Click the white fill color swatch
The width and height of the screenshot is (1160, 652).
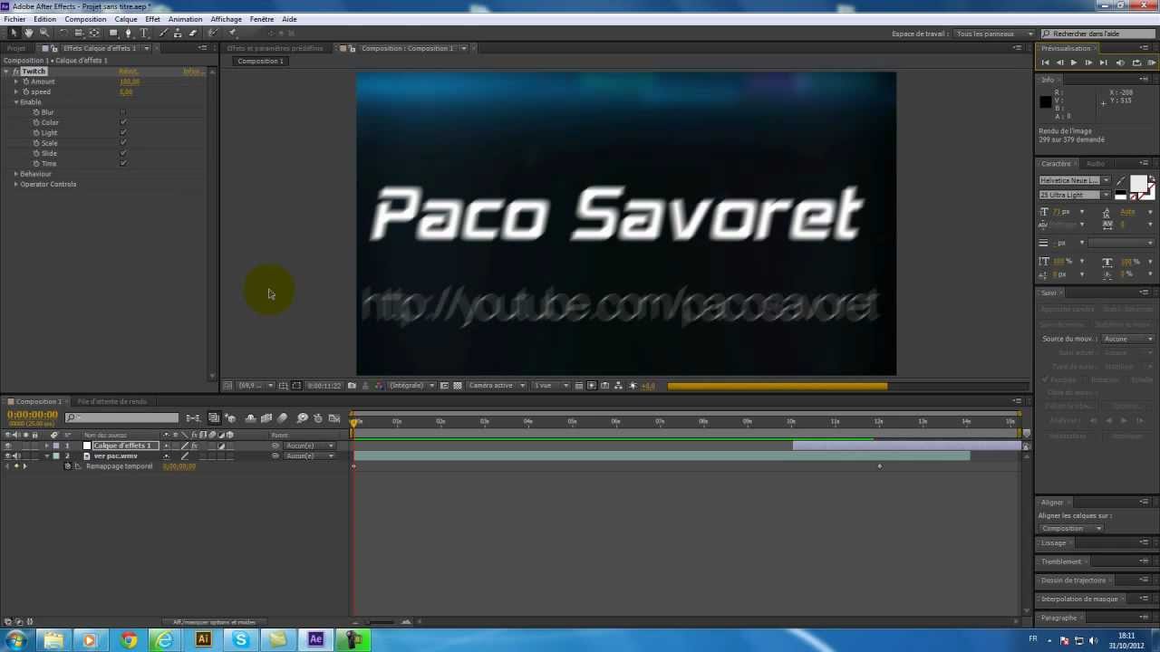pos(1137,184)
